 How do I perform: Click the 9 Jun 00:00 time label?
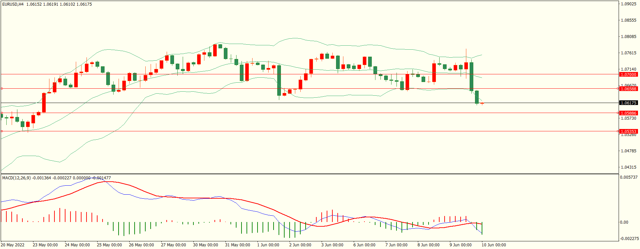(x=461, y=245)
